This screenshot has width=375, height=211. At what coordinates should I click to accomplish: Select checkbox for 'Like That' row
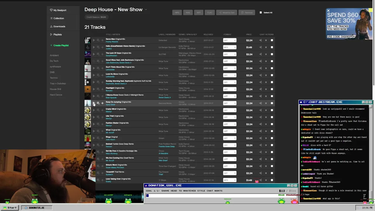(x=272, y=117)
